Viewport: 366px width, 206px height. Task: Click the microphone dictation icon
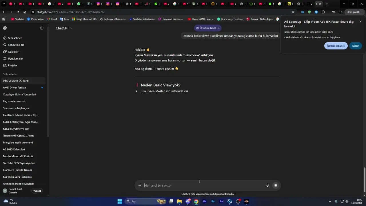tap(268, 185)
